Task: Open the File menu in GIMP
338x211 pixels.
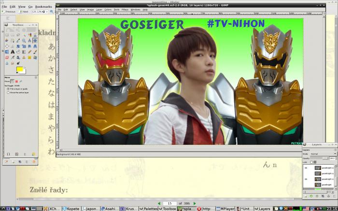Action: coord(59,10)
